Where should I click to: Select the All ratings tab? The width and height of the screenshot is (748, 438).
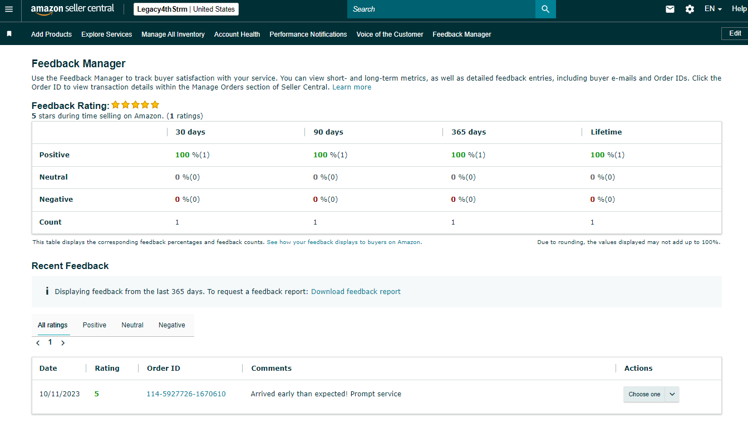(53, 325)
